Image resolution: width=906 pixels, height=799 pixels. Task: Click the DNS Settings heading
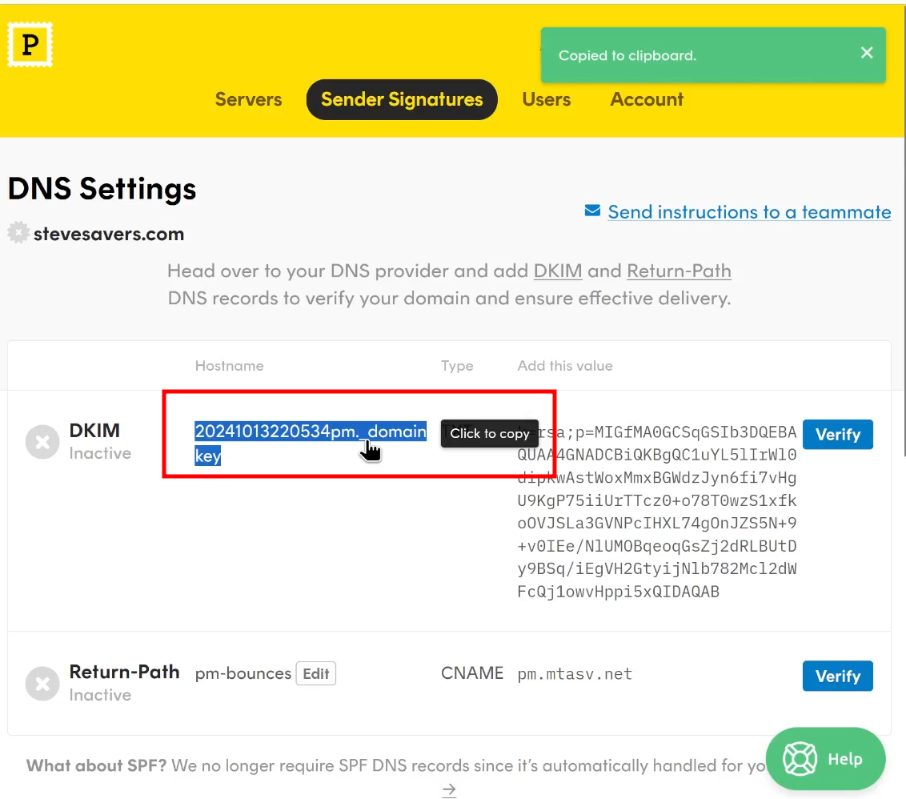point(102,188)
